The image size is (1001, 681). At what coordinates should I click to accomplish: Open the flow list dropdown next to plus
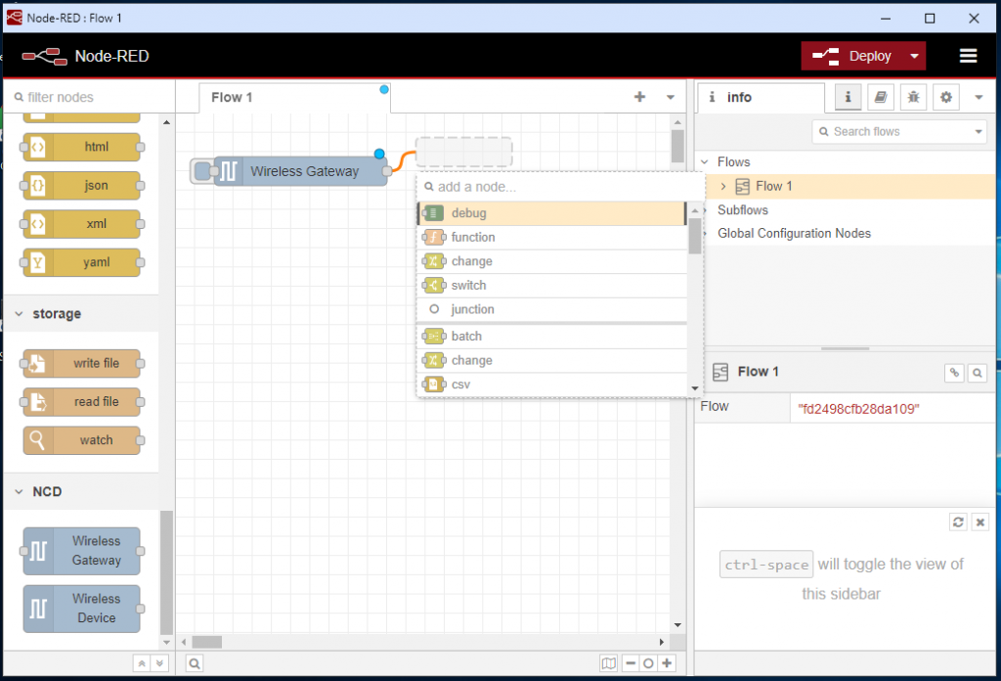tap(671, 97)
